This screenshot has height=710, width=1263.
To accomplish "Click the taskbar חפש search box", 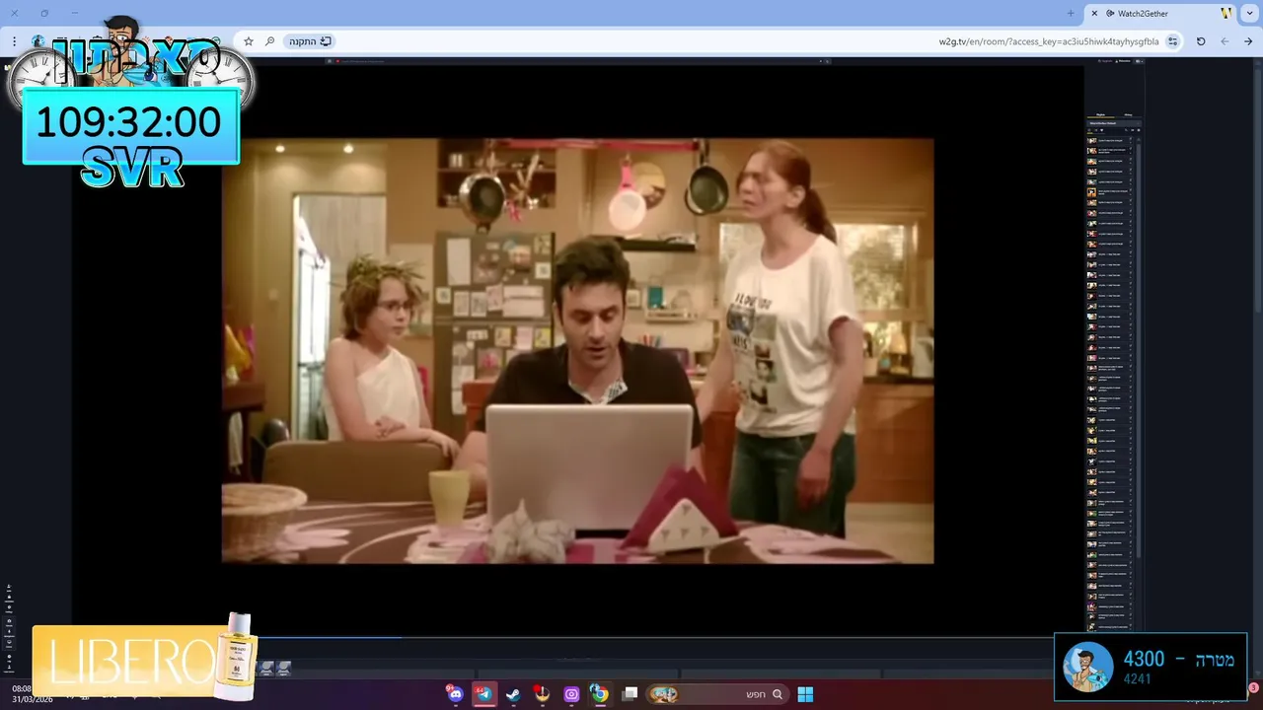I will pos(716,694).
